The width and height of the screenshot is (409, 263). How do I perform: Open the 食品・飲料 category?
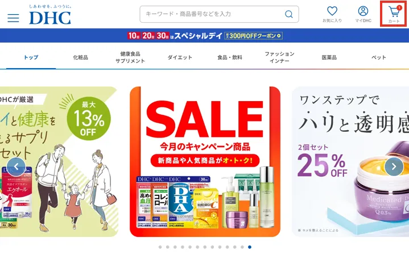230,57
